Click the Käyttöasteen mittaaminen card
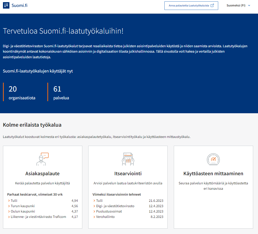258x234 pixels. (213, 187)
